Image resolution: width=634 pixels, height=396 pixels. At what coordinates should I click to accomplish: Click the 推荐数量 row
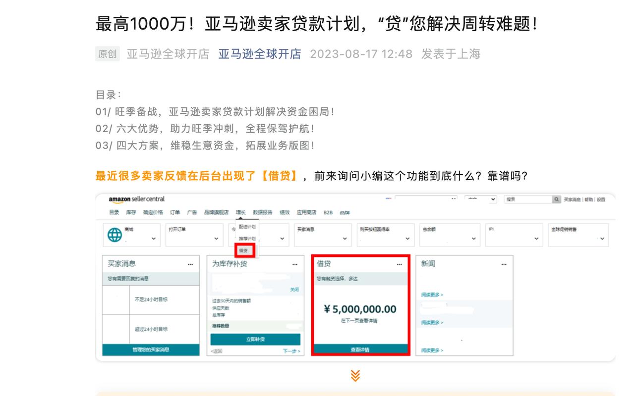[x=255, y=326]
